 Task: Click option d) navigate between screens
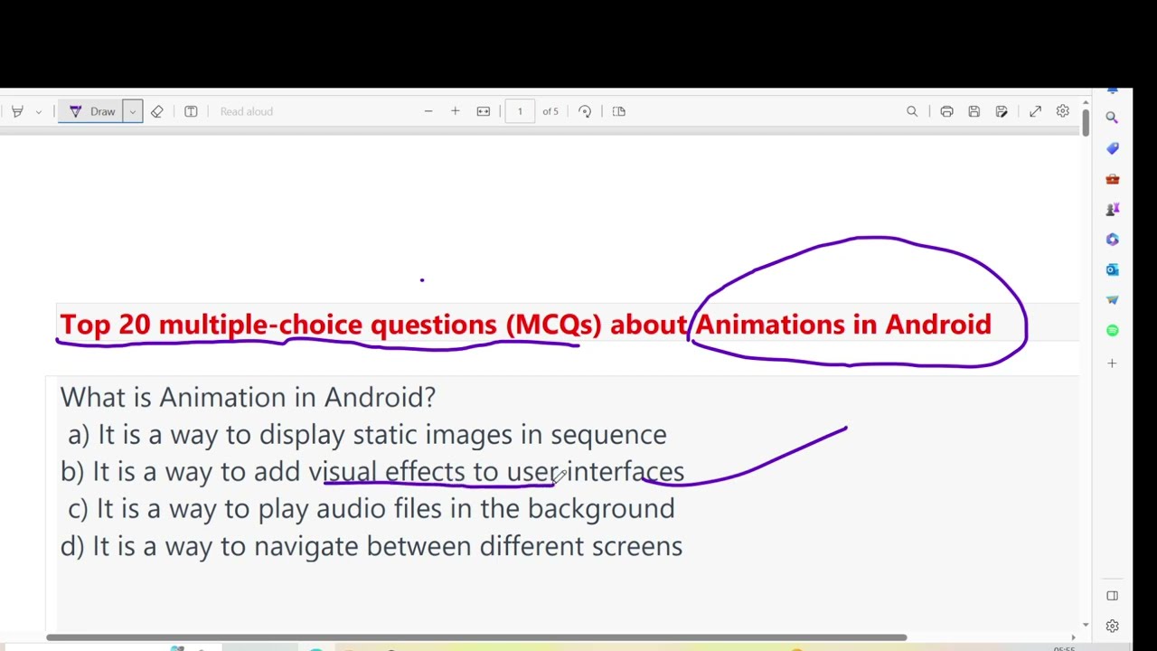pos(372,546)
